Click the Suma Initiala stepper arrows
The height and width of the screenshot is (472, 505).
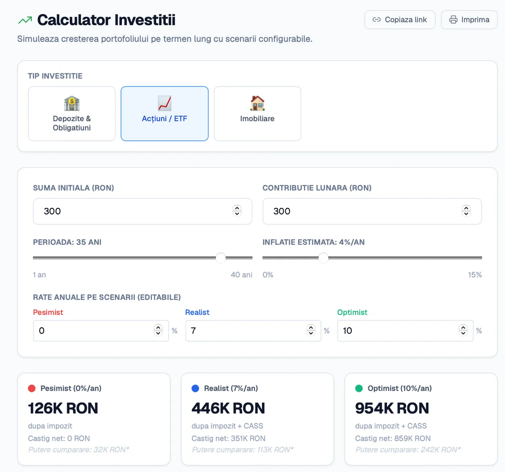[x=237, y=211]
